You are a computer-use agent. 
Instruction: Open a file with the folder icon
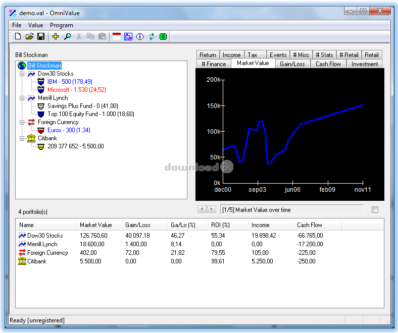[29, 36]
